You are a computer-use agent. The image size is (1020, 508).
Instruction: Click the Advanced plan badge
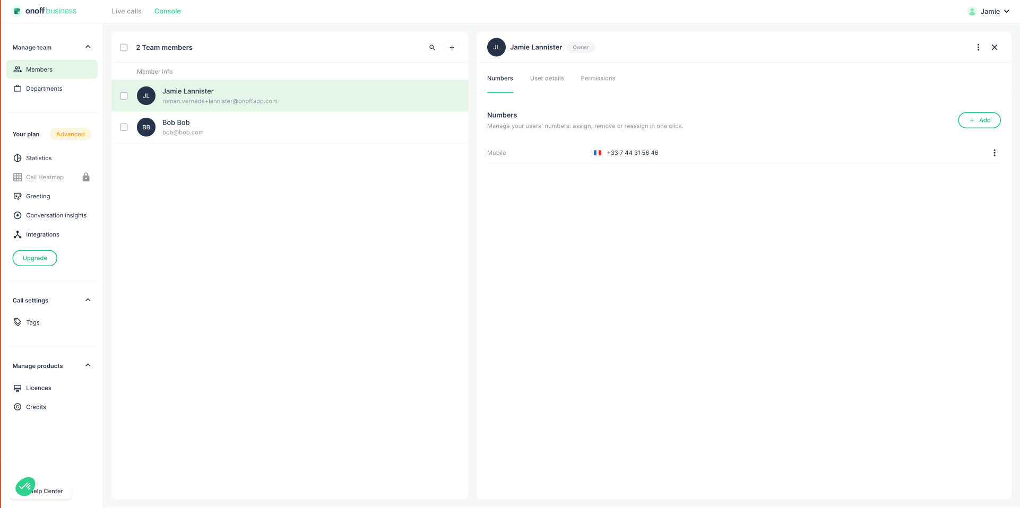tap(71, 134)
